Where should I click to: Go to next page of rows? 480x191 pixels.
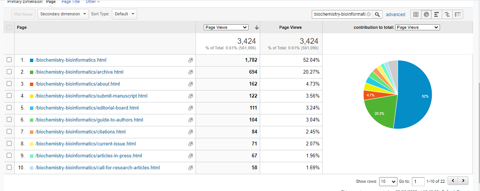(463, 181)
